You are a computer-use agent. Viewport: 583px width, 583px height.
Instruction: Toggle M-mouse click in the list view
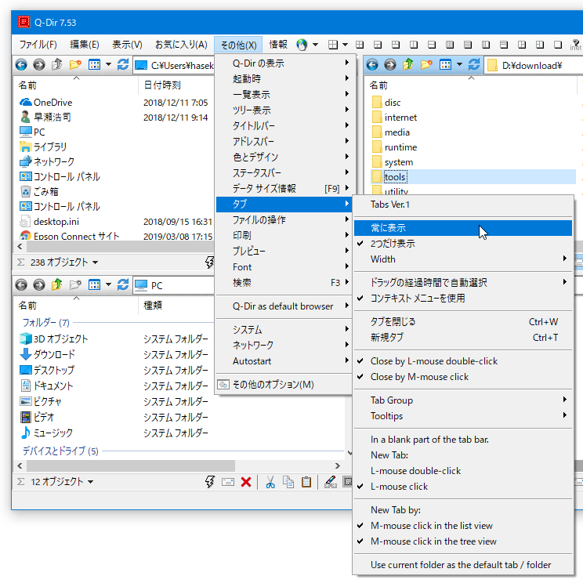pos(463,526)
